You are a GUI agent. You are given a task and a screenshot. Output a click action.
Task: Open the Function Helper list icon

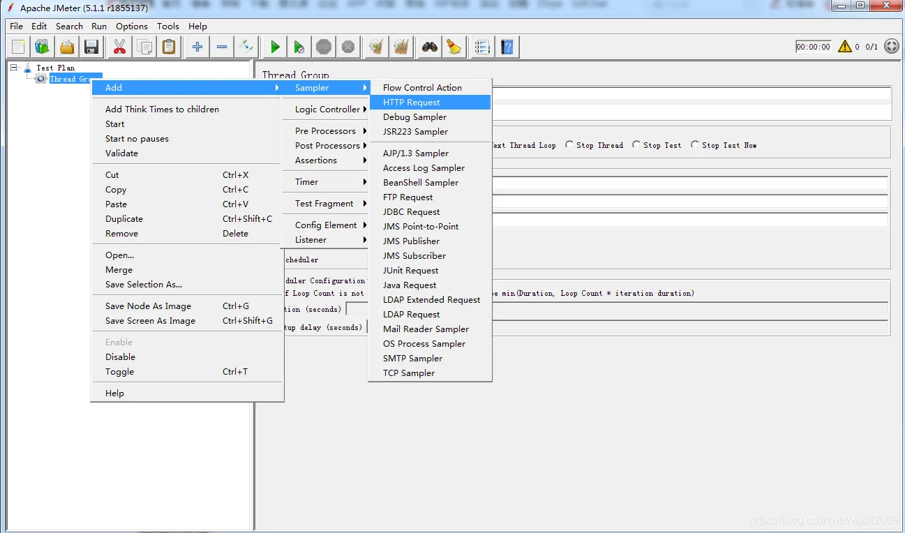click(x=482, y=47)
